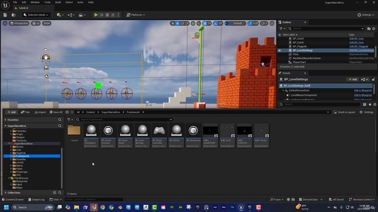Viewport: 378px width, 212px height.
Task: Click the Outliner search field
Action: 326,29
